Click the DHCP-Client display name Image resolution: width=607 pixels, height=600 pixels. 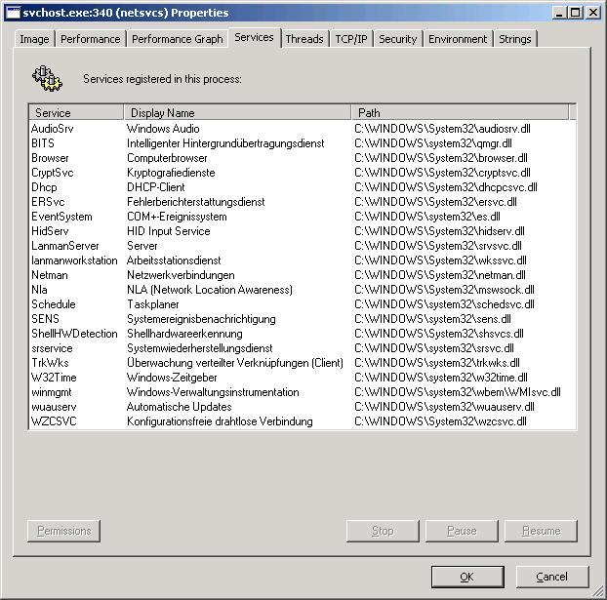coord(155,187)
